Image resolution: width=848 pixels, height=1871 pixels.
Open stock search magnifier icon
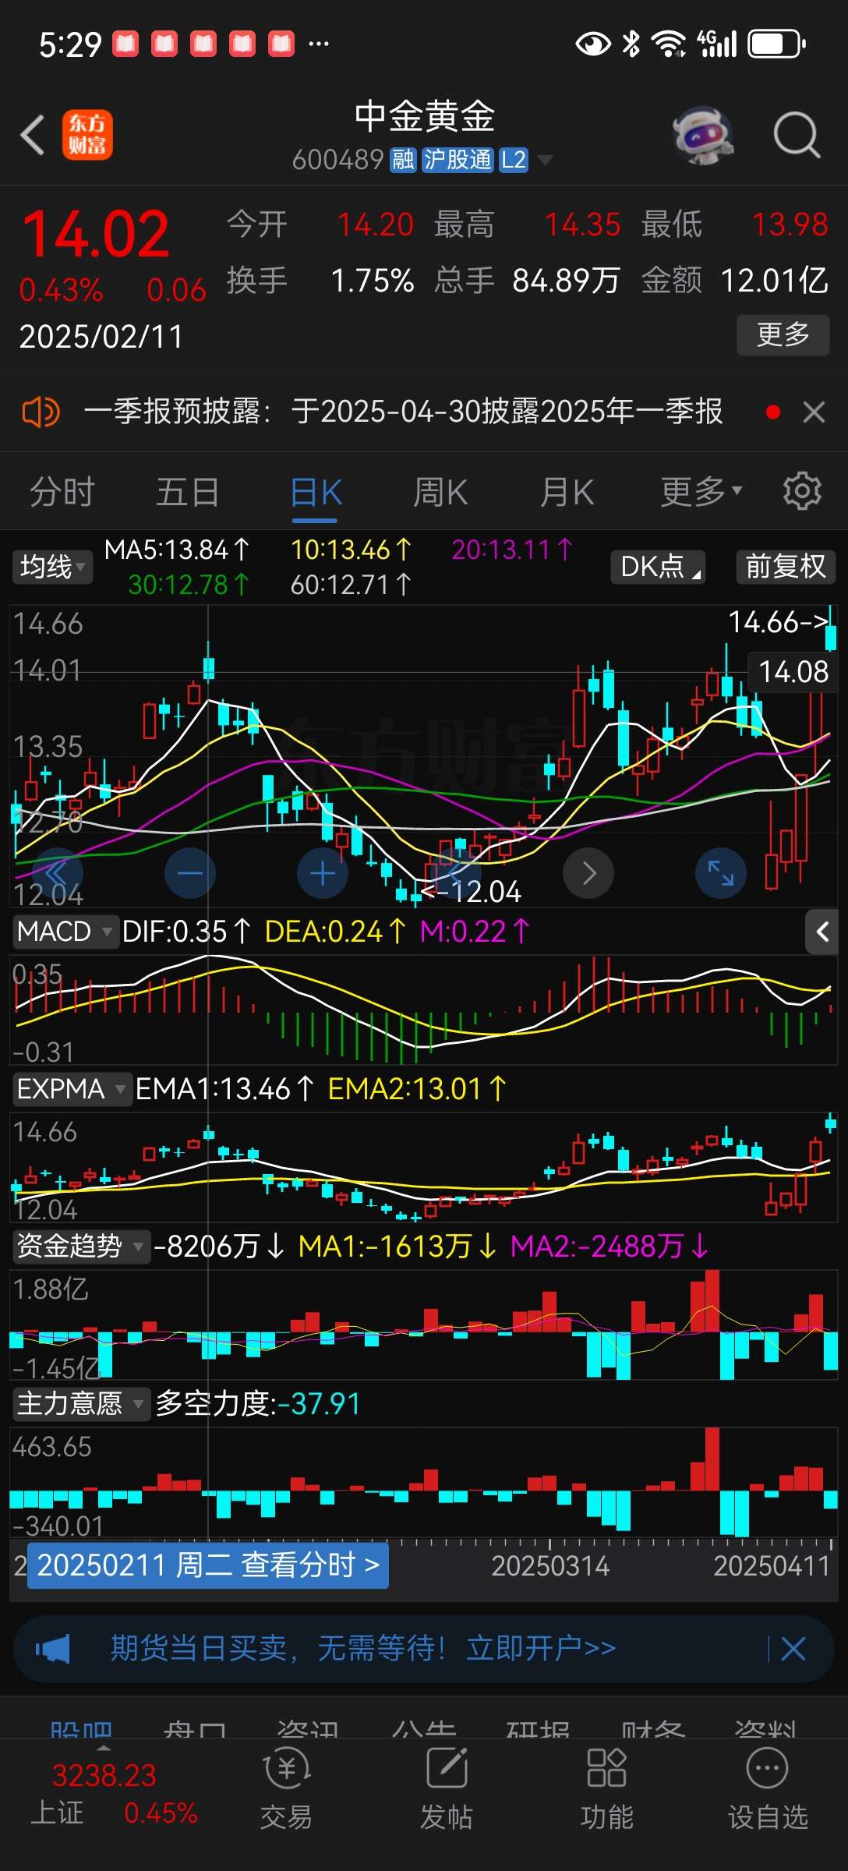pos(797,136)
